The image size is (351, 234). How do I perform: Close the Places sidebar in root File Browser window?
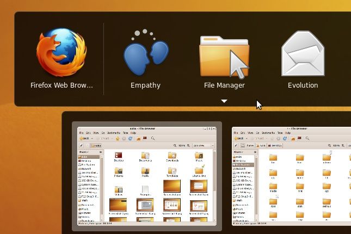point(255,152)
